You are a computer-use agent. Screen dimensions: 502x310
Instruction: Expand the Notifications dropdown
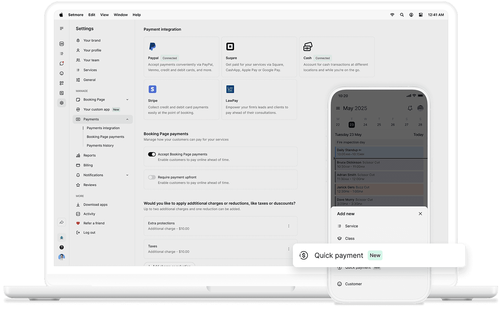pyautogui.click(x=127, y=175)
